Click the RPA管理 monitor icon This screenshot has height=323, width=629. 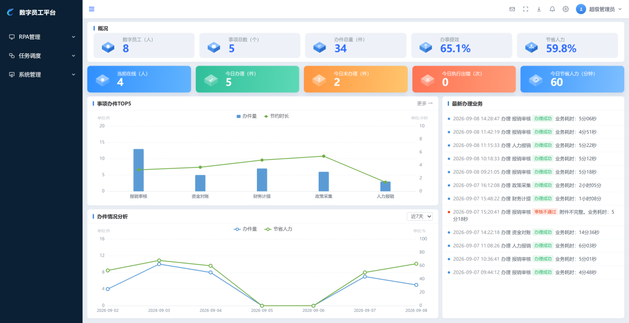tap(12, 37)
